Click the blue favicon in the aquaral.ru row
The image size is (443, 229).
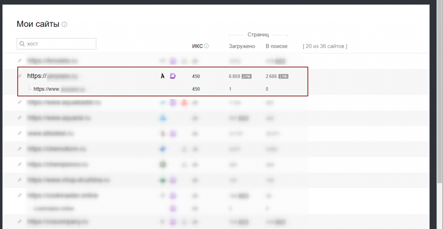[x=163, y=118]
